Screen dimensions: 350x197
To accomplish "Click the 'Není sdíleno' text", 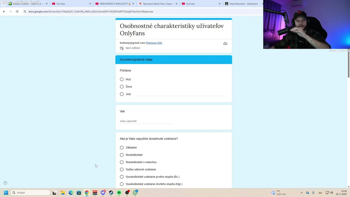I will (x=133, y=48).
